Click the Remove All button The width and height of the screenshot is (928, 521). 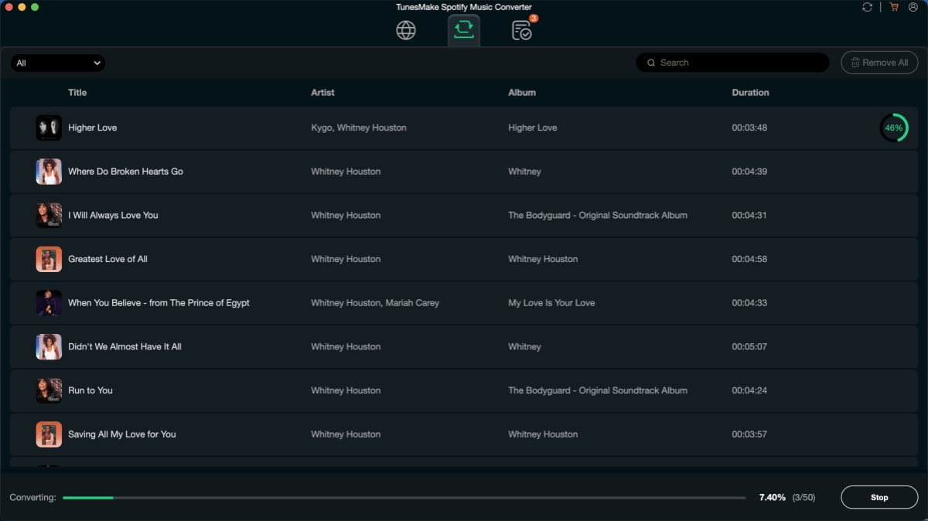879,63
